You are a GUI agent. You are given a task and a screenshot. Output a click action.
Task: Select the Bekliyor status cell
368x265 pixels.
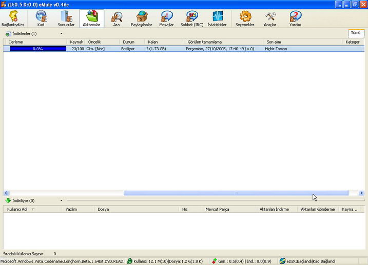(128, 49)
